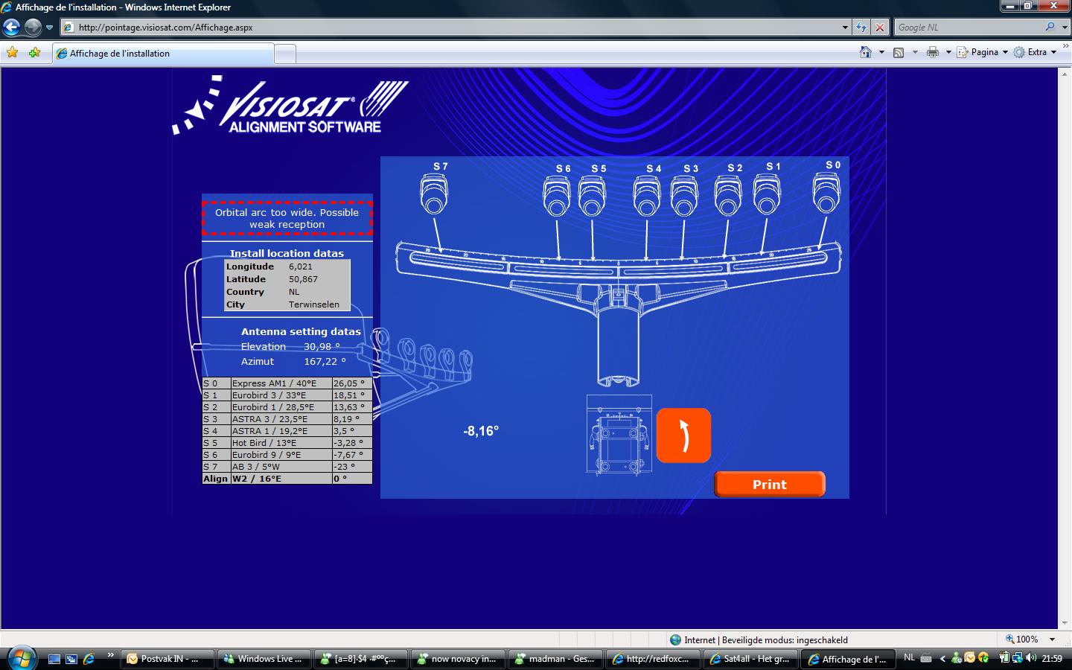Screen dimensions: 1072x670
Task: Open the Pagina menu
Action: pos(982,52)
